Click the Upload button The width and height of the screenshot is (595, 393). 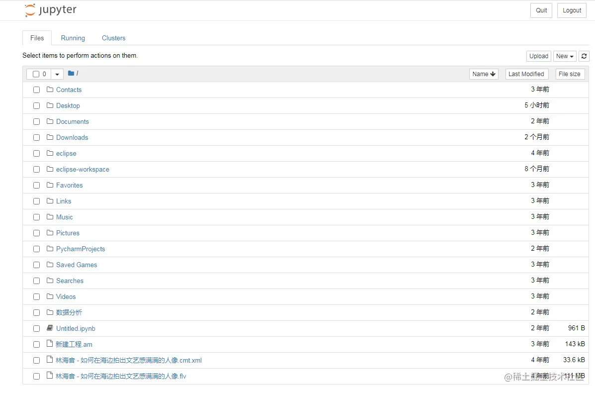coord(538,56)
